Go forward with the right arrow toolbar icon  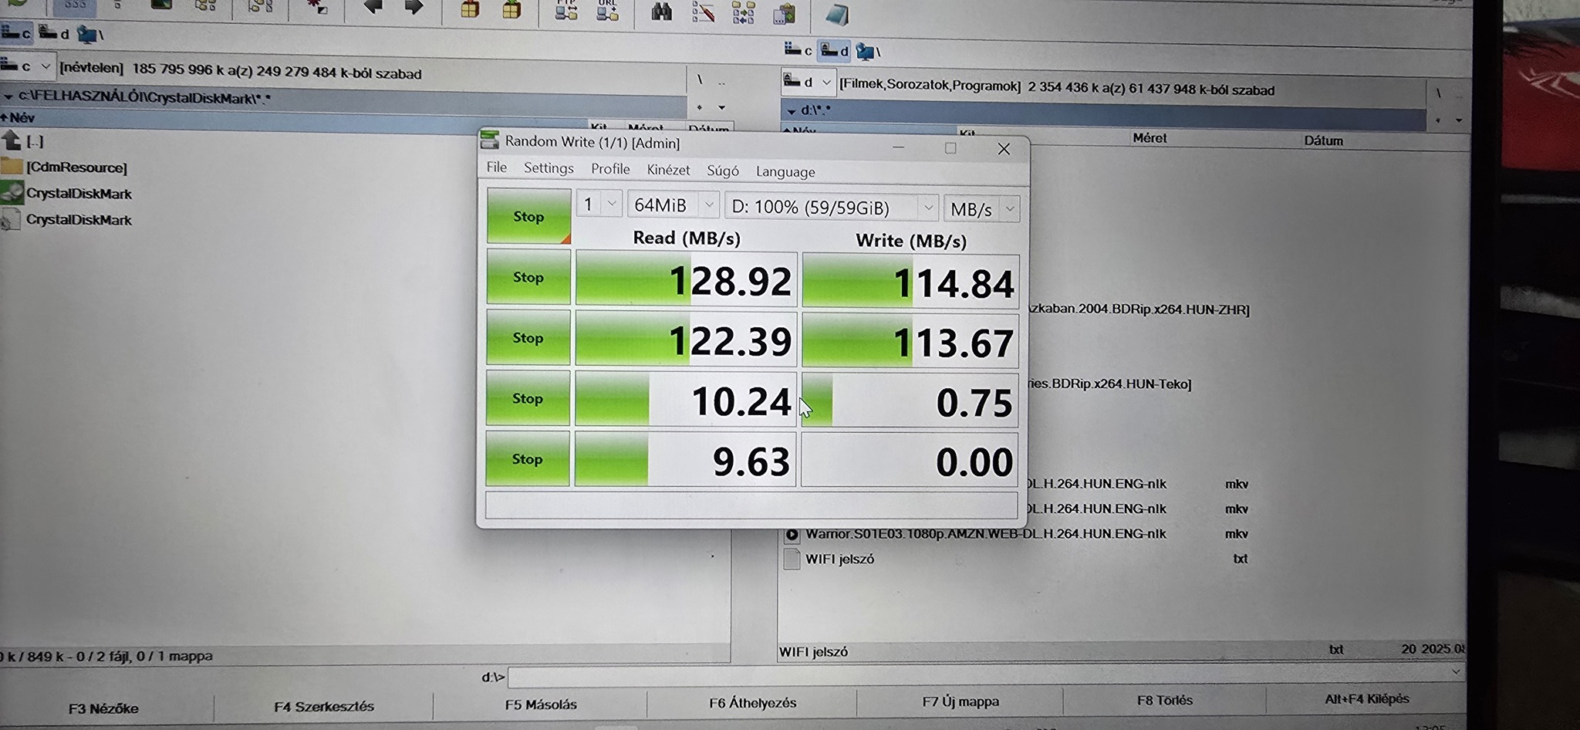click(x=414, y=8)
